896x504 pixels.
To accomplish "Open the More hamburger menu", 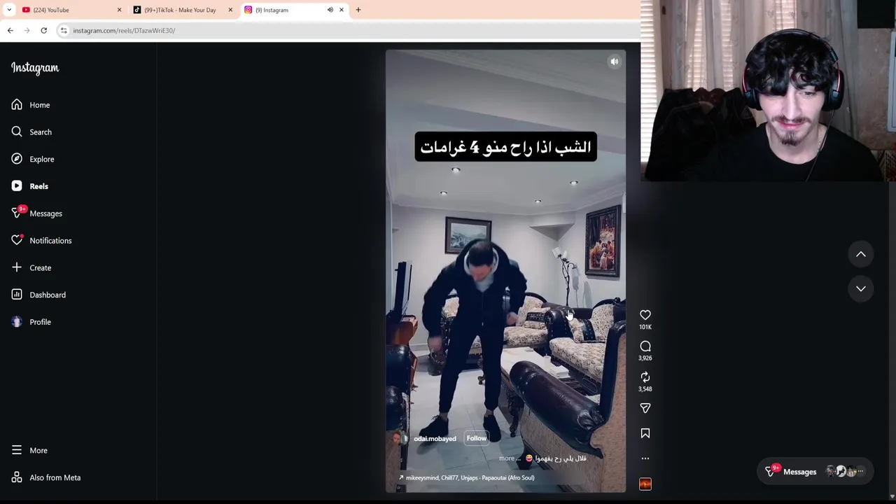I will click(x=17, y=450).
